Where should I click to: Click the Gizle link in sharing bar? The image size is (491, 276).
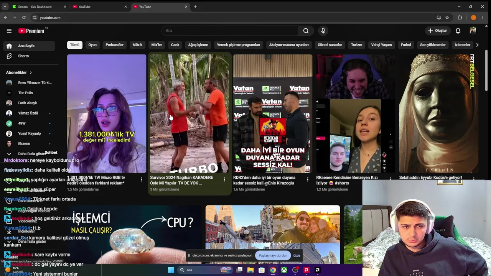point(297,255)
